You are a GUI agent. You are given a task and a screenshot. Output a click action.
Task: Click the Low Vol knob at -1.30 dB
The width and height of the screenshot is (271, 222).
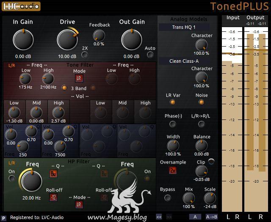(x=14, y=113)
